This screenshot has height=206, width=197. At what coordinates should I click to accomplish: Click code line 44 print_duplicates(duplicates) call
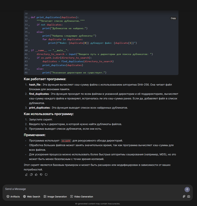pos(63,65)
